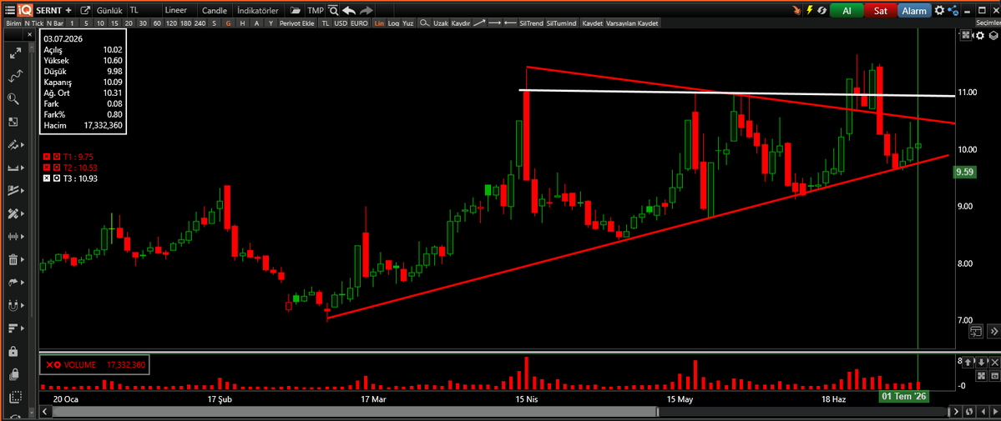Screen dimensions: 1001x421
Task: Click the padlock lock drawings icon
Action: tap(14, 352)
